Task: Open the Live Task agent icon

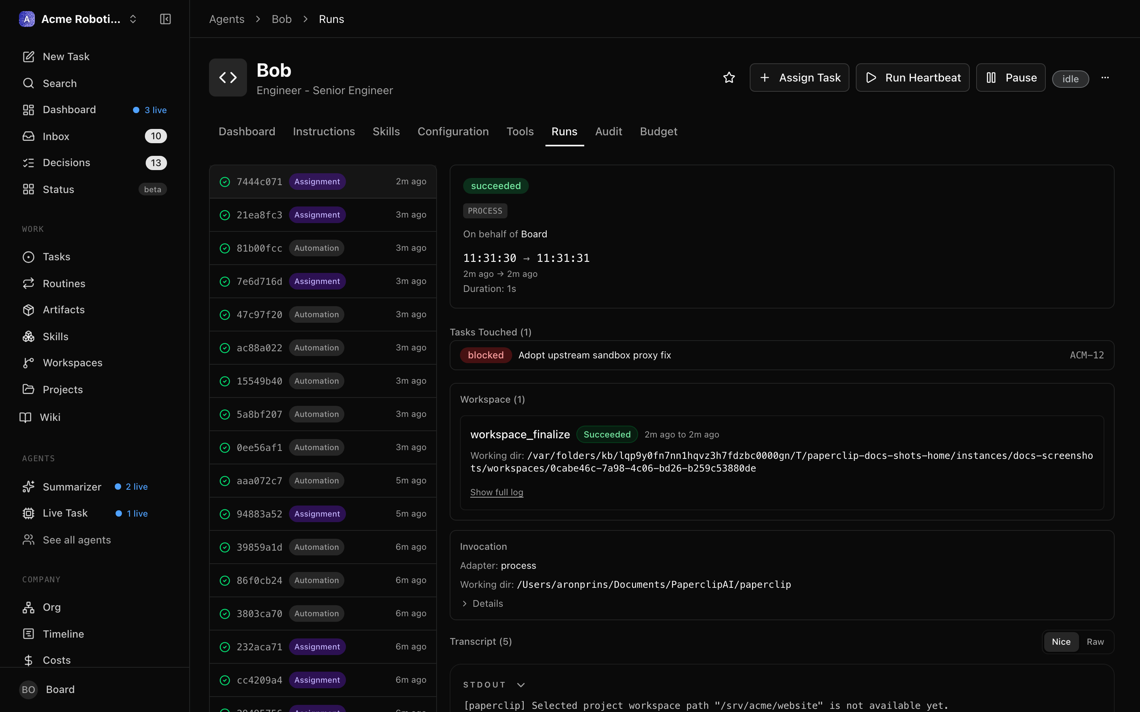Action: pos(29,513)
